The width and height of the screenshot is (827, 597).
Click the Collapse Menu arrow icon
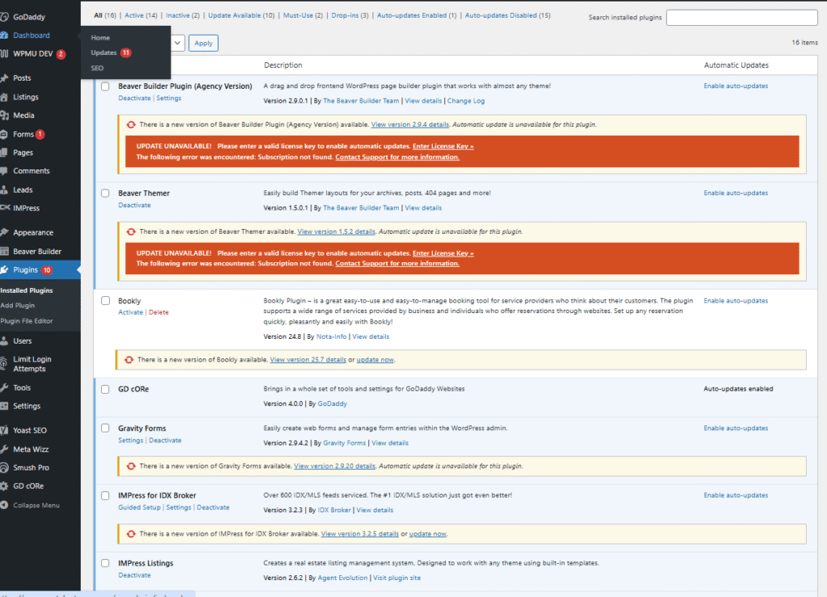tap(4, 505)
